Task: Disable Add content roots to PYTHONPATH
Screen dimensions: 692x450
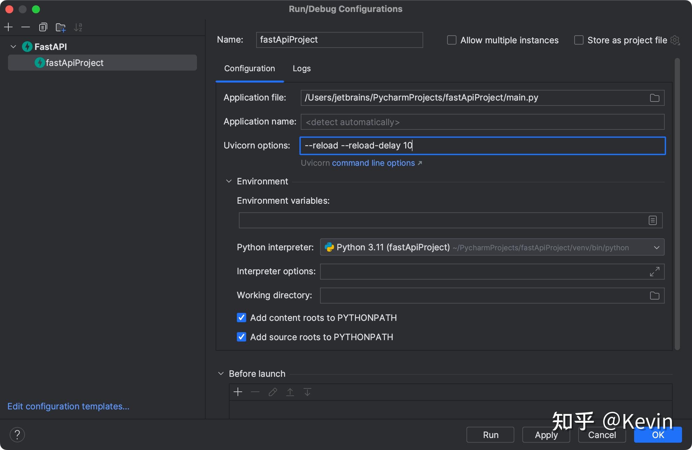Action: click(242, 318)
